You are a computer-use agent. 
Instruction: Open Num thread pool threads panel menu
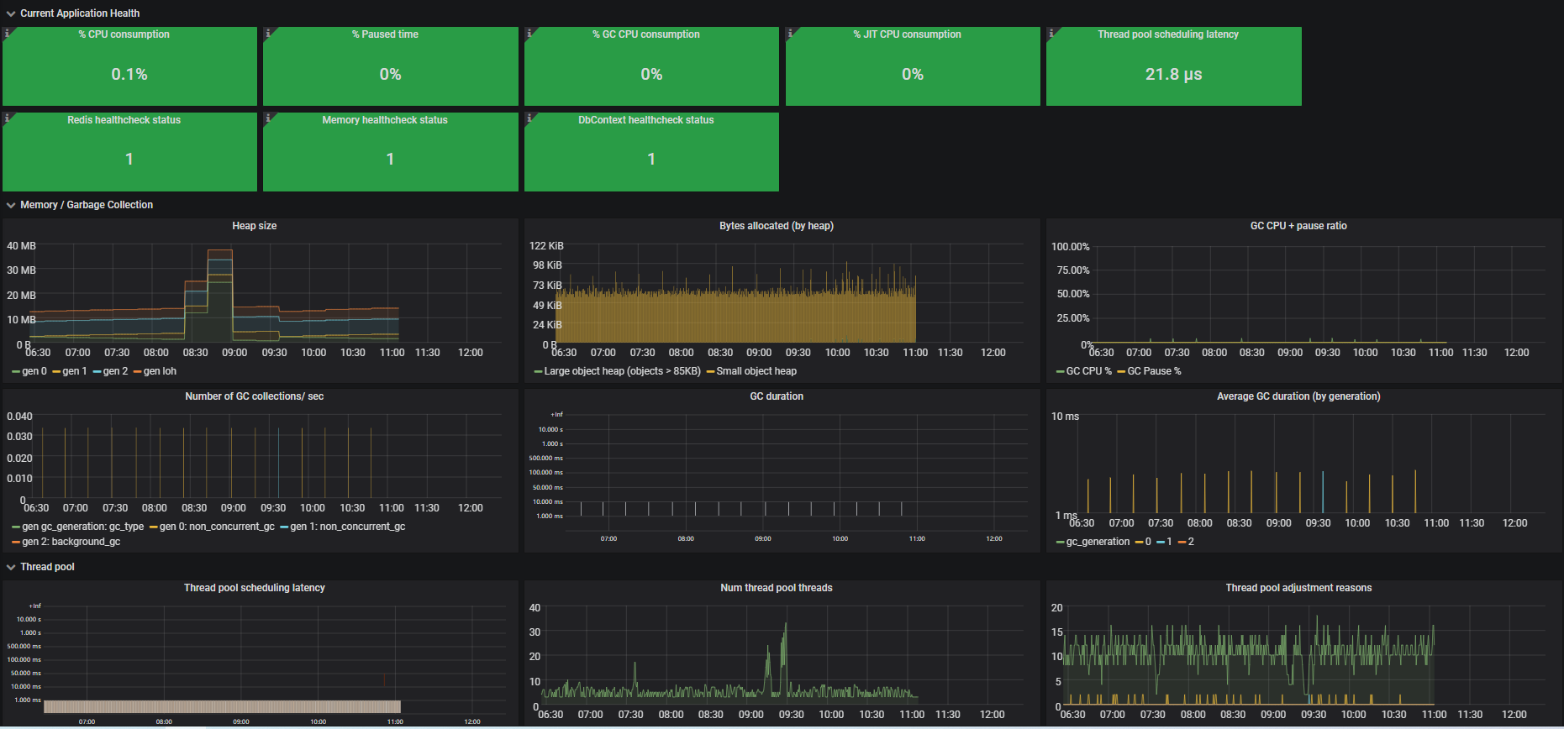777,588
